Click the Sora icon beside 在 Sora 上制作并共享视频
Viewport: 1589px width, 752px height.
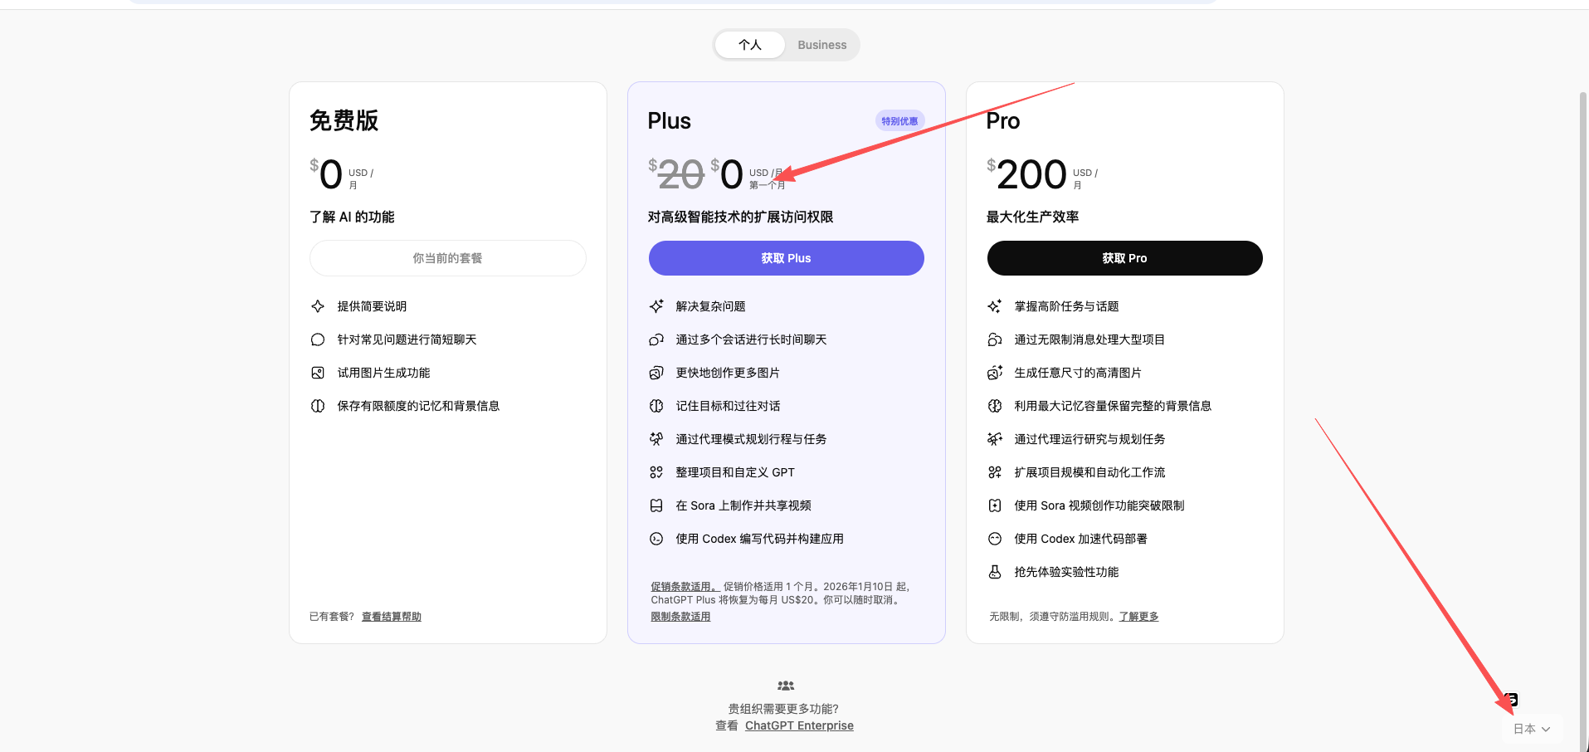[656, 505]
